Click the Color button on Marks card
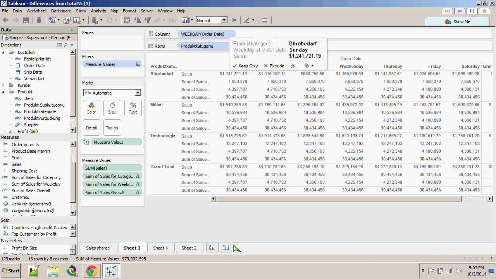496x279 pixels. [91, 108]
